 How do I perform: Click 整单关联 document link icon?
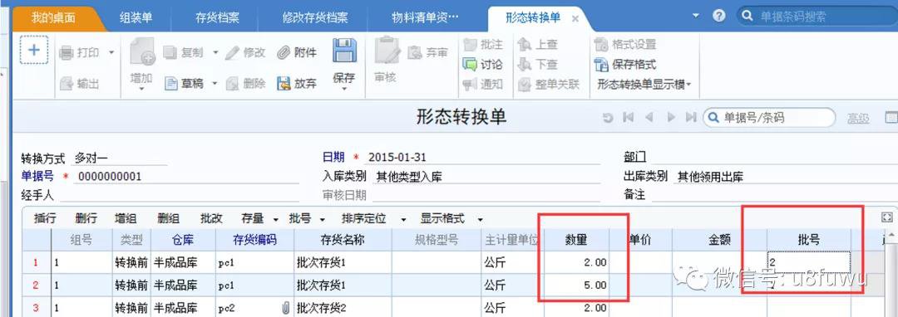coord(525,85)
